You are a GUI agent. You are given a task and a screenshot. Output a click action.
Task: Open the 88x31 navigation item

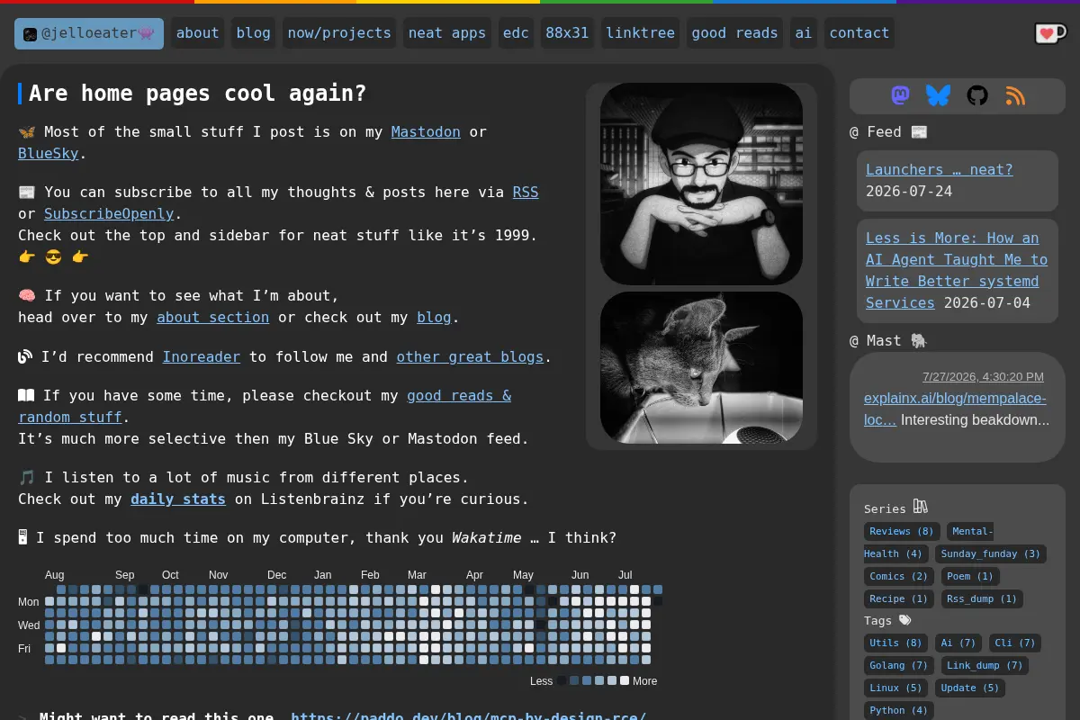(567, 33)
